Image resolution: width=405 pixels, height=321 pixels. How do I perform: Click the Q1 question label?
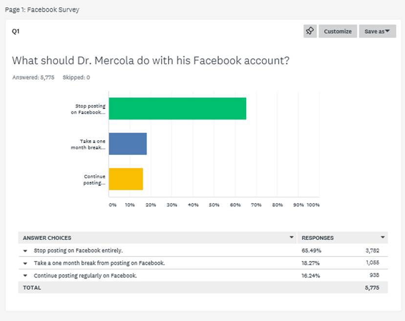(16, 31)
